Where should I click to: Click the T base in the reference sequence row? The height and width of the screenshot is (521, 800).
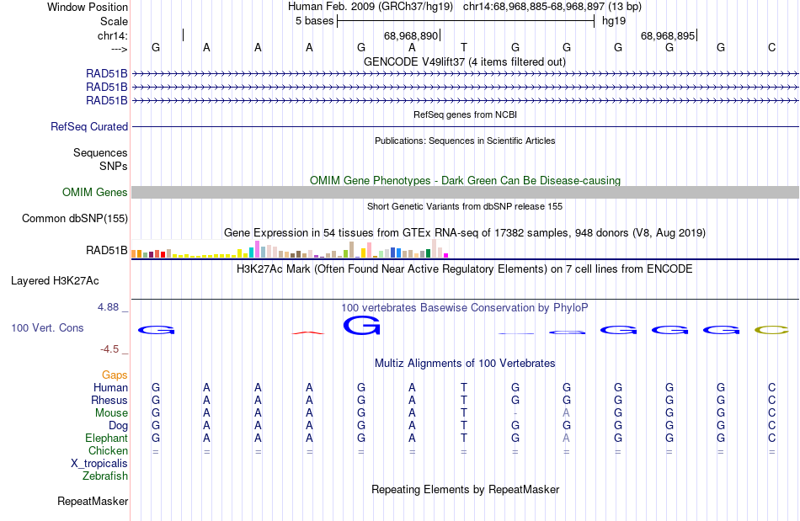pyautogui.click(x=464, y=47)
